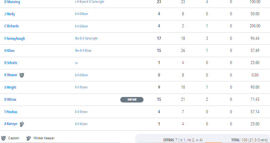Open B Wilcox player link
This screenshot has width=270, height=143.
pyautogui.click(x=10, y=99)
